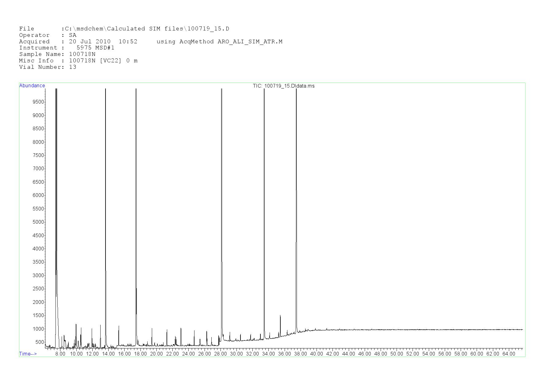Viewport: 538px width, 381px height.
Task: Click the Misc Info [VC22] line
Action: coord(78,61)
